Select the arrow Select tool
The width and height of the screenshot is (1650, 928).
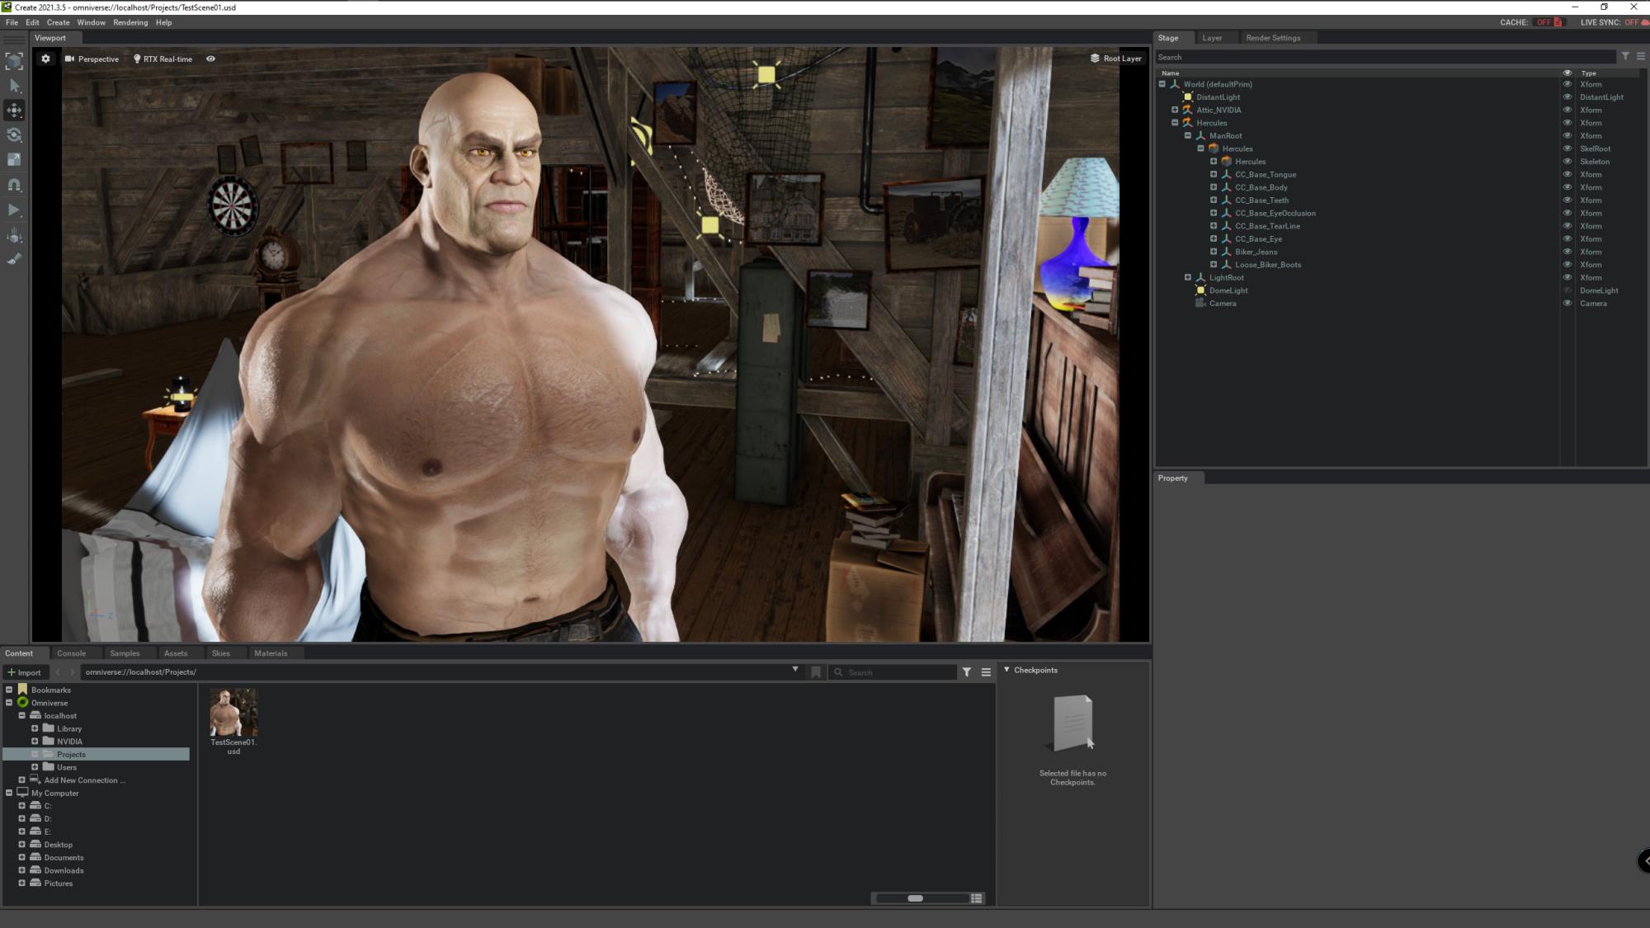tap(14, 86)
